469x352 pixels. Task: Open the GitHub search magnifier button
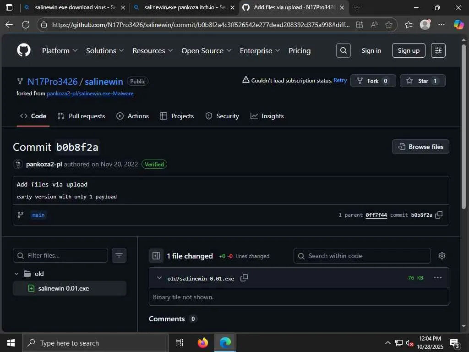(x=344, y=50)
